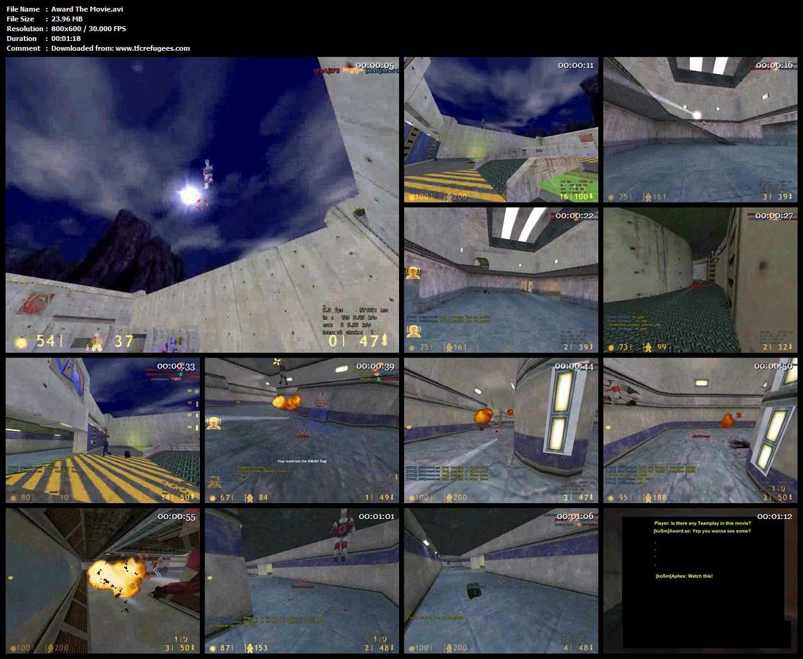Select the 00:00:33 yellow-striped floor thumbnail
Viewport: 803px width, 659px height.
click(x=103, y=430)
